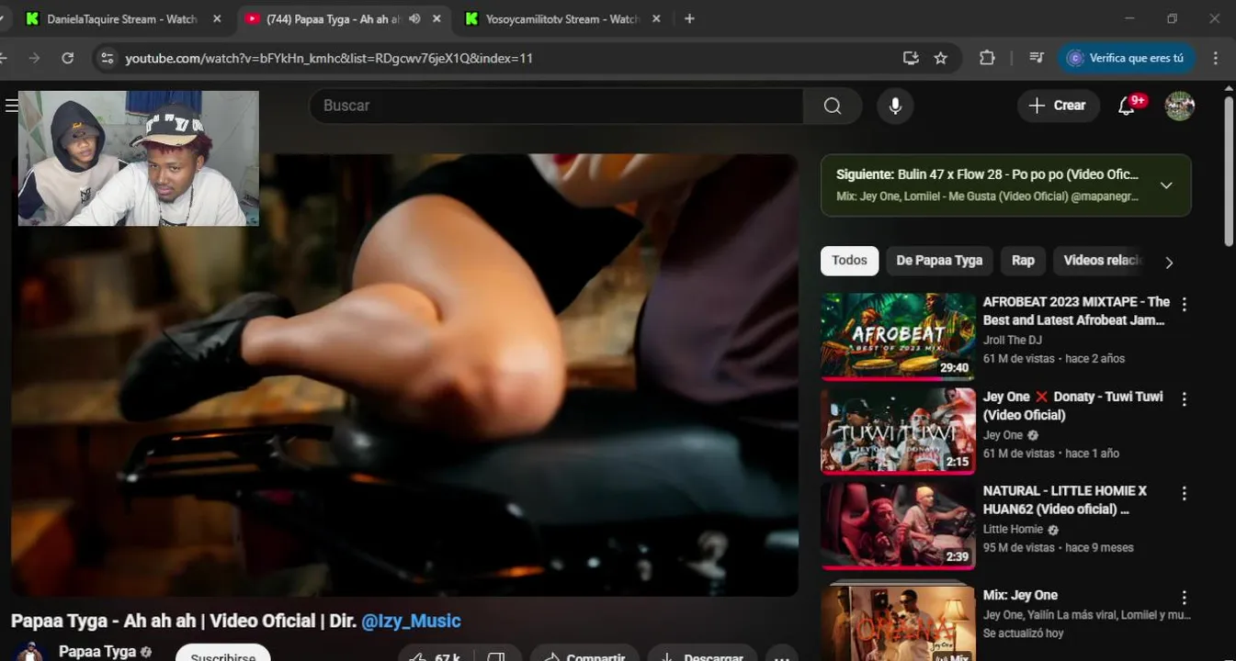Open site information icon in address bar
Image resolution: width=1236 pixels, height=661 pixels.
coord(108,58)
